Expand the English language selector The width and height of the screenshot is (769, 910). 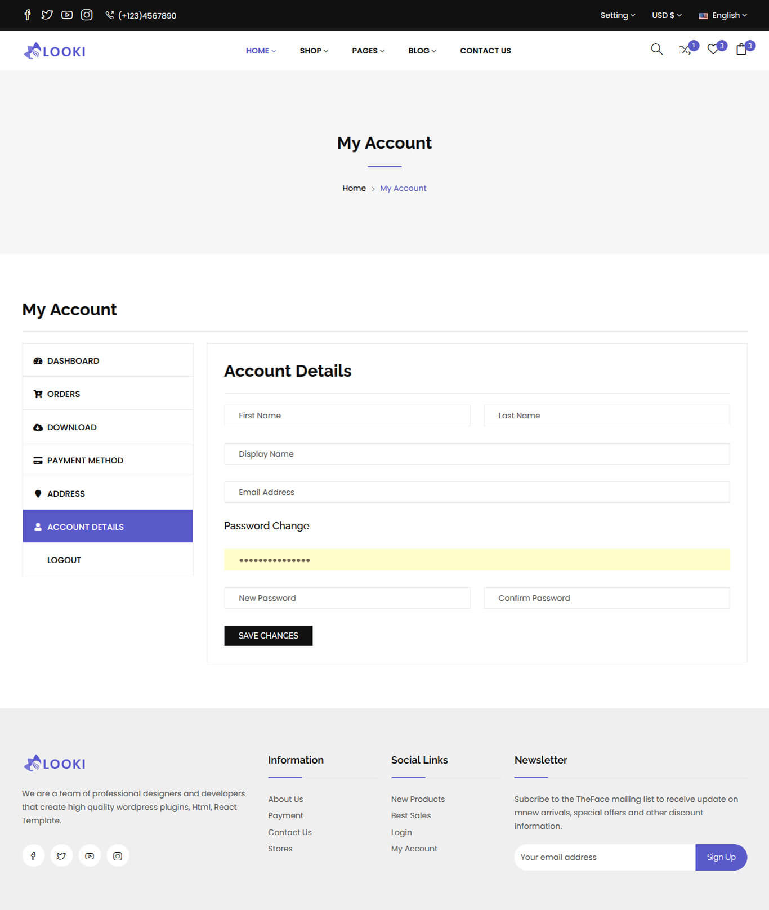tap(723, 15)
